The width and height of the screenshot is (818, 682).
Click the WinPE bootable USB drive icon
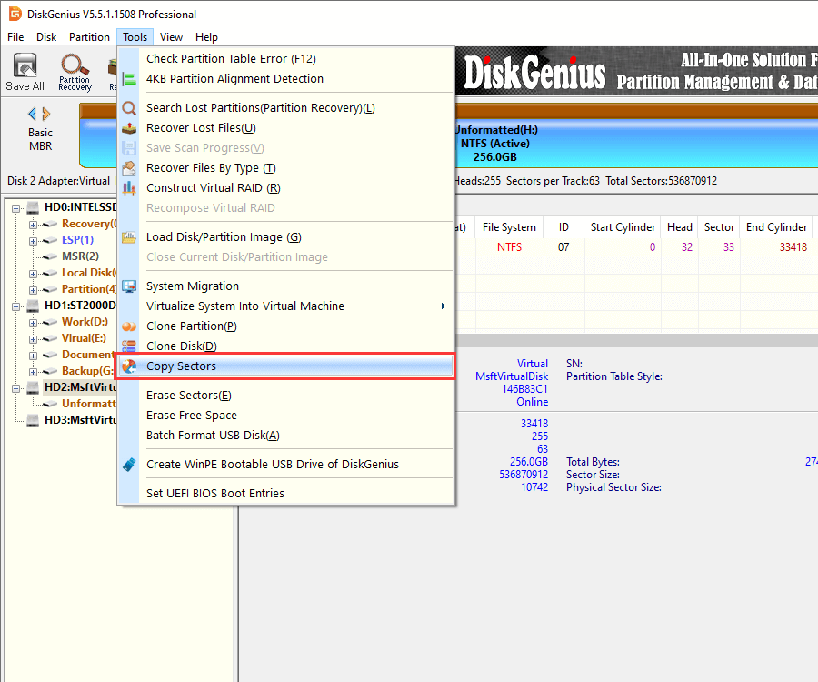click(129, 465)
